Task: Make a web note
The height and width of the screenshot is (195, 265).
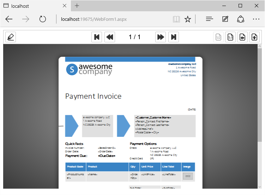Action: click(225, 19)
